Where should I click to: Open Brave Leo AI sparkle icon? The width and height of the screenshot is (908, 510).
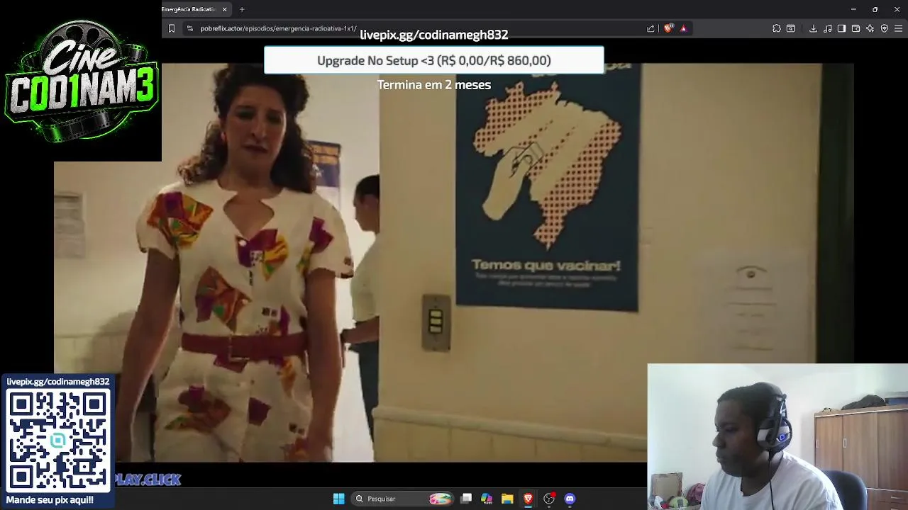tap(870, 28)
